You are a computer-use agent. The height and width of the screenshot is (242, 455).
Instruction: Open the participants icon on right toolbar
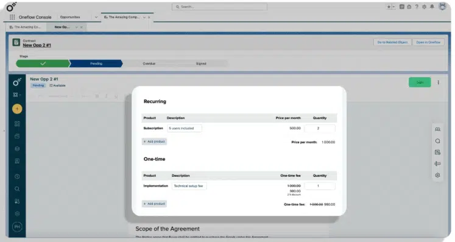coord(437,129)
